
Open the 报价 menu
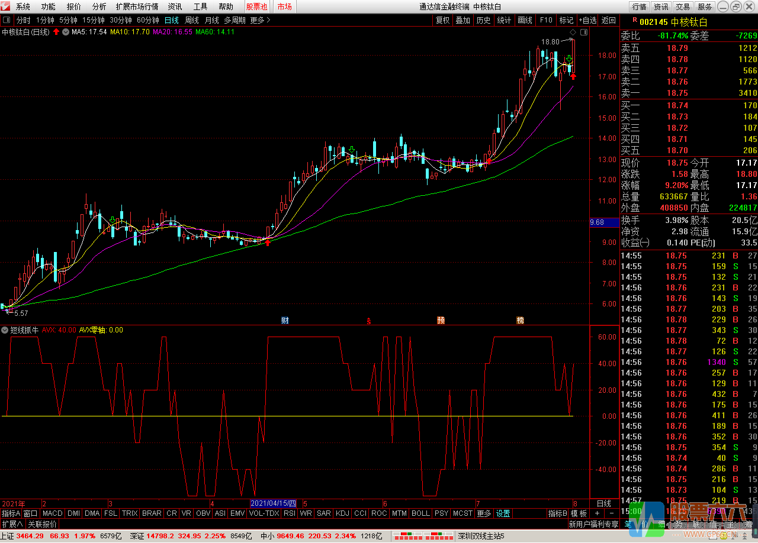tap(74, 7)
